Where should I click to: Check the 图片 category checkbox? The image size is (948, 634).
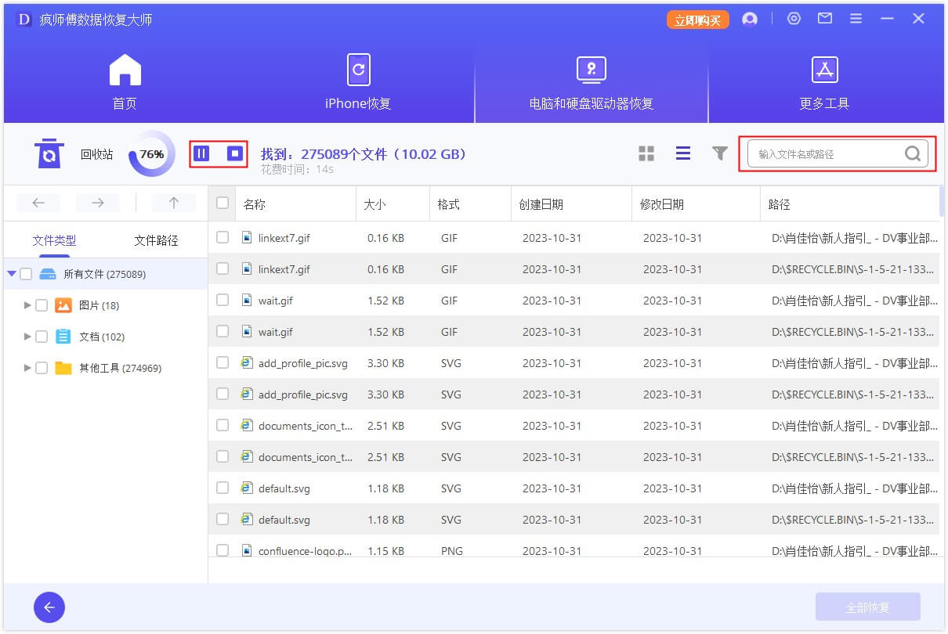pos(42,305)
